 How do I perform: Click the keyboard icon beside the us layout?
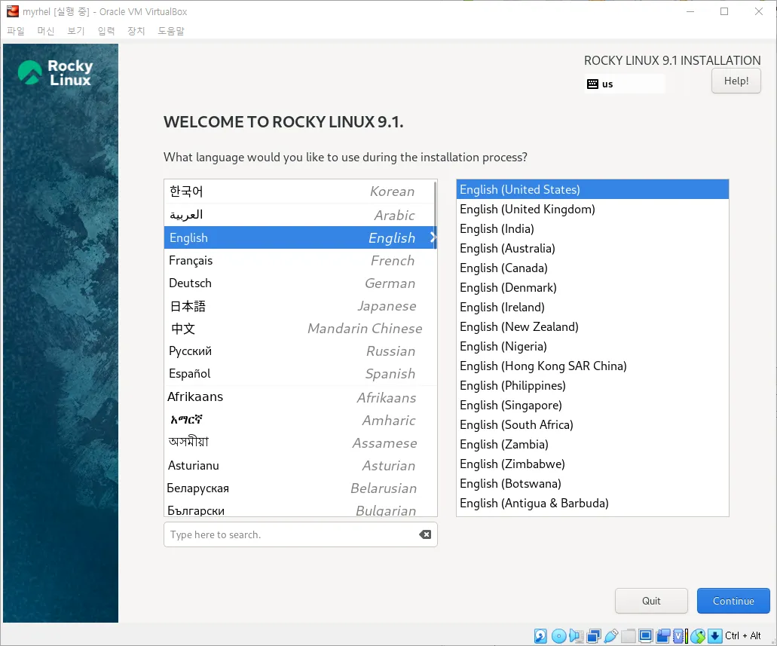(x=592, y=84)
